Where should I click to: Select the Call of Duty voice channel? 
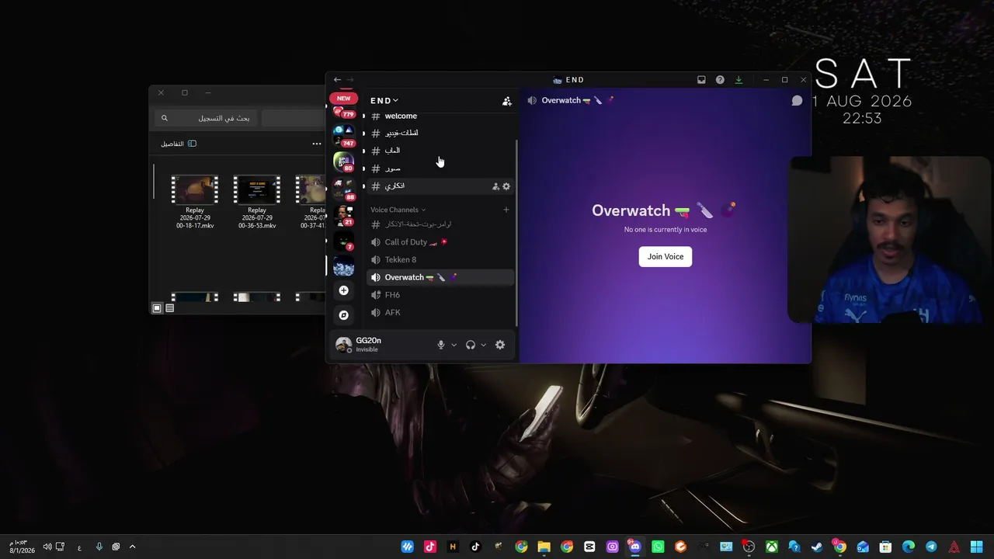pyautogui.click(x=440, y=242)
